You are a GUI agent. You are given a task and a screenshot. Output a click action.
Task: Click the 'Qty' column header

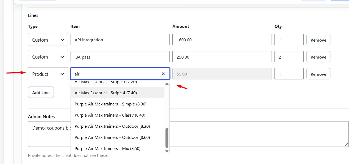[x=278, y=26]
